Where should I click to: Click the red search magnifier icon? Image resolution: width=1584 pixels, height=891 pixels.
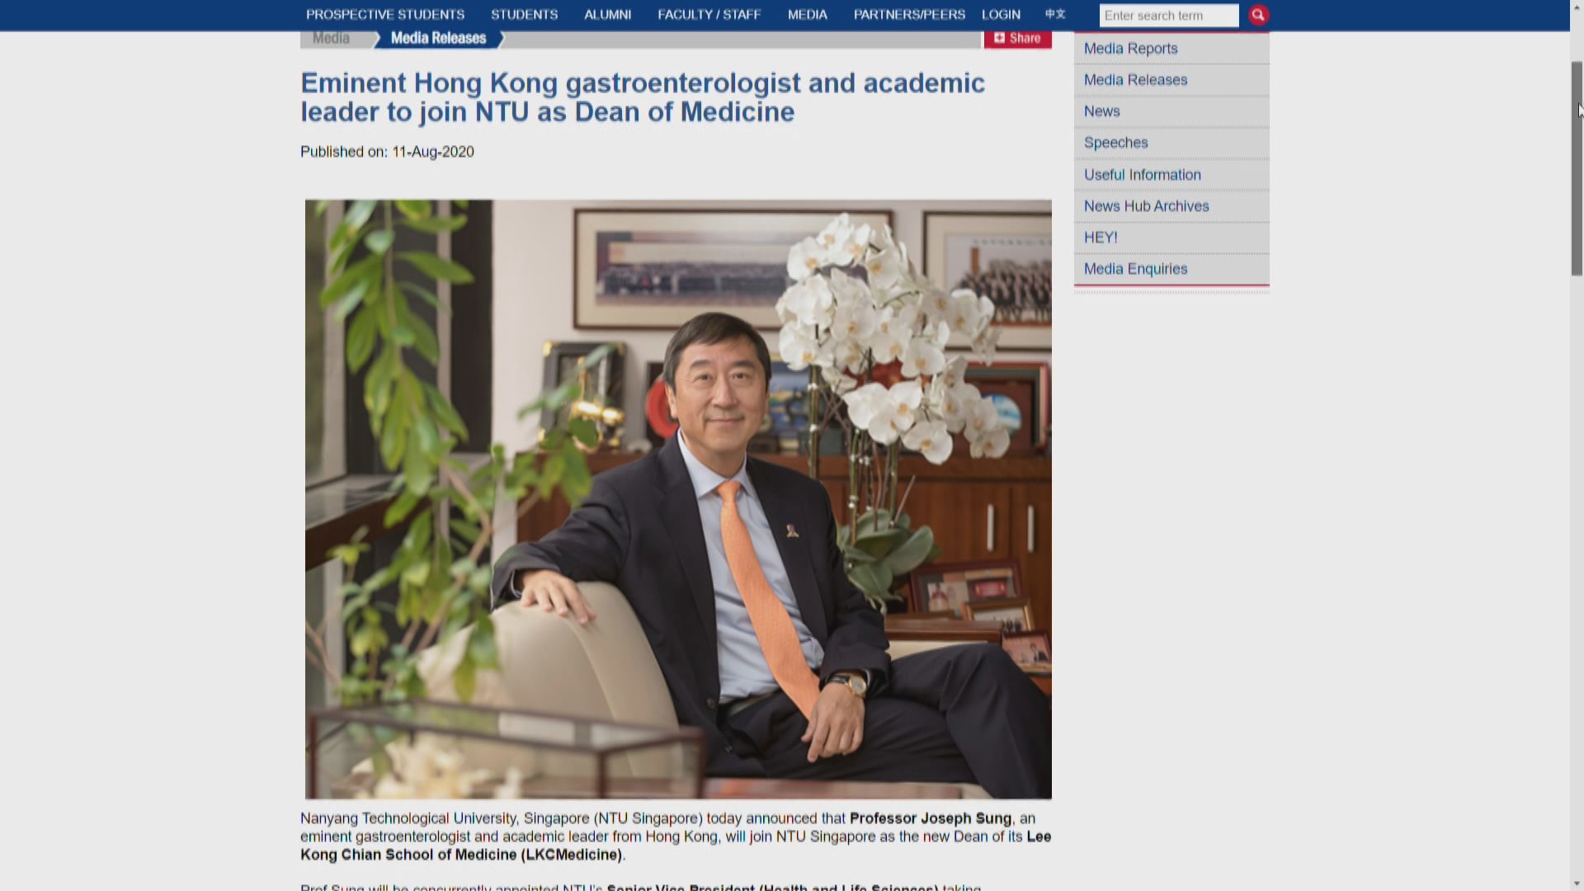(x=1258, y=15)
